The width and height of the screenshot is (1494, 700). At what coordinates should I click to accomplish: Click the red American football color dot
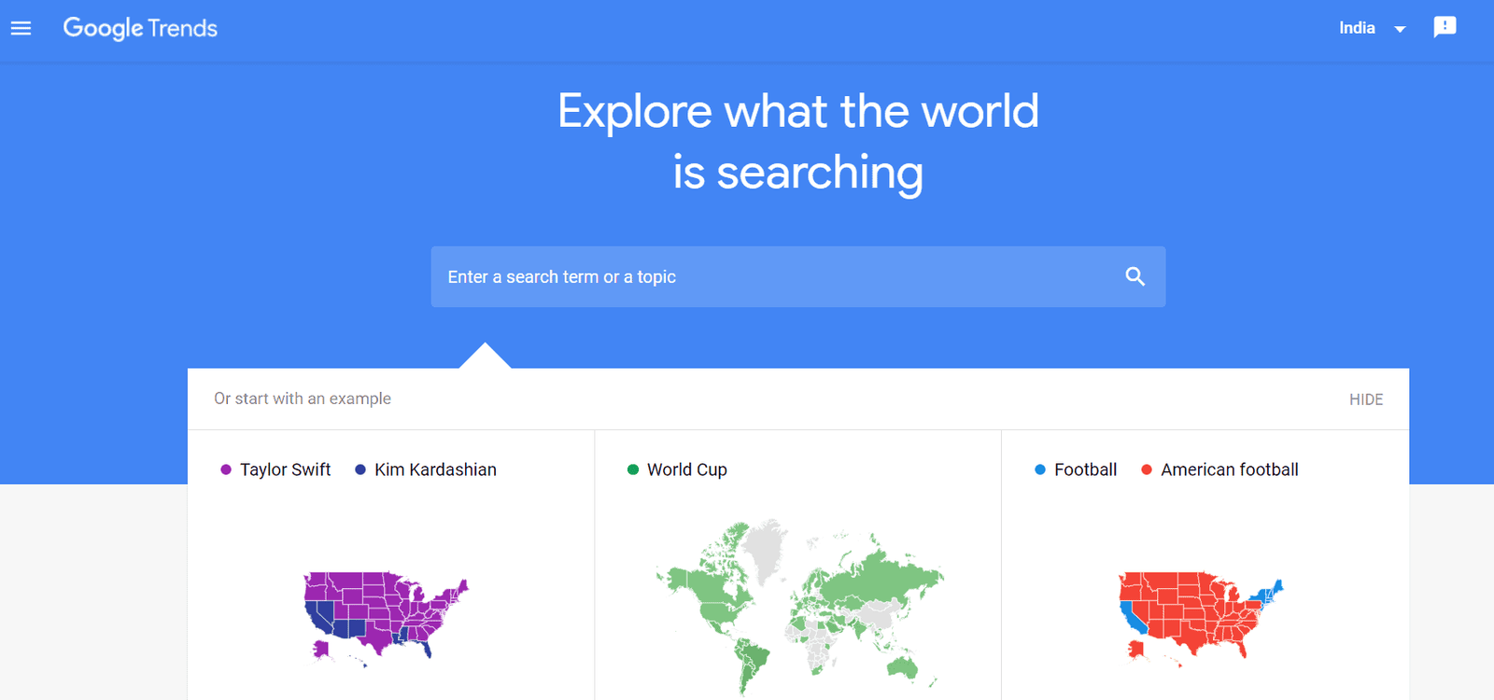(x=1146, y=469)
